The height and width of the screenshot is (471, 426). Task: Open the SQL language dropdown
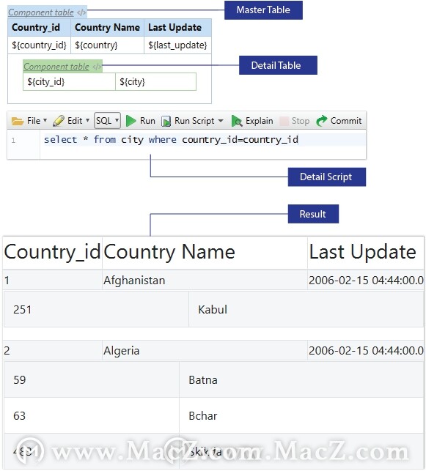(107, 121)
